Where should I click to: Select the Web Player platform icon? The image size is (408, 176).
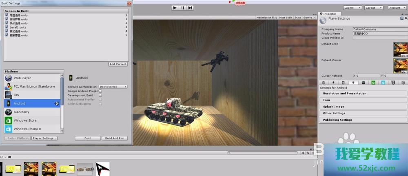point(9,78)
